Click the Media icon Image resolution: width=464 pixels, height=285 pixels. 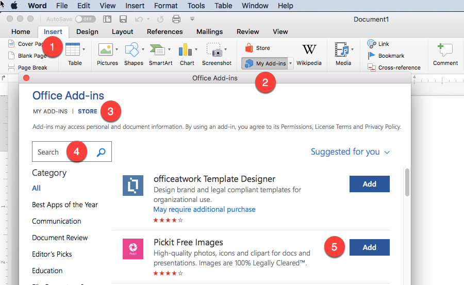coord(341,49)
